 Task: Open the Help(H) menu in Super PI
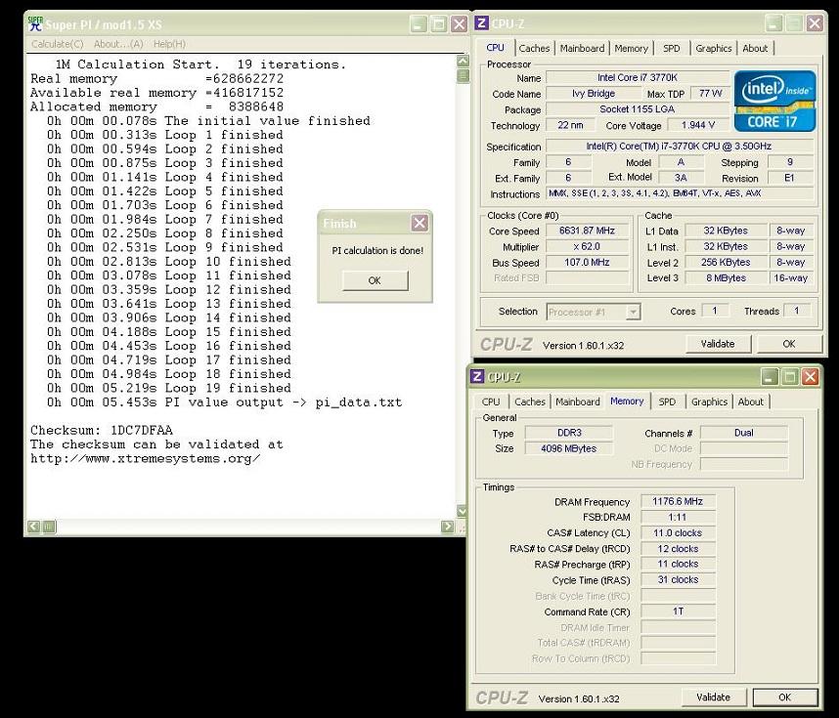169,44
